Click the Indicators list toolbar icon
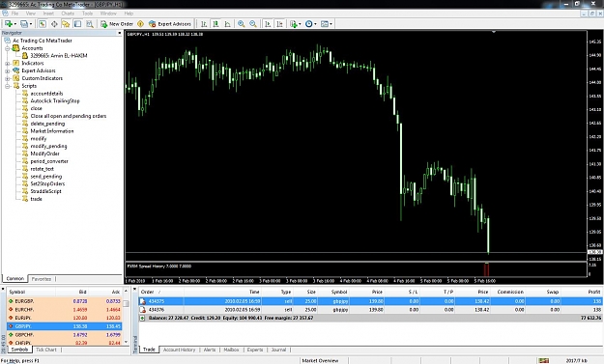 (294, 24)
